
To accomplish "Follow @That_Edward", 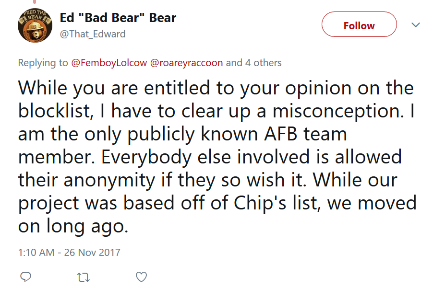I will click(x=359, y=24).
